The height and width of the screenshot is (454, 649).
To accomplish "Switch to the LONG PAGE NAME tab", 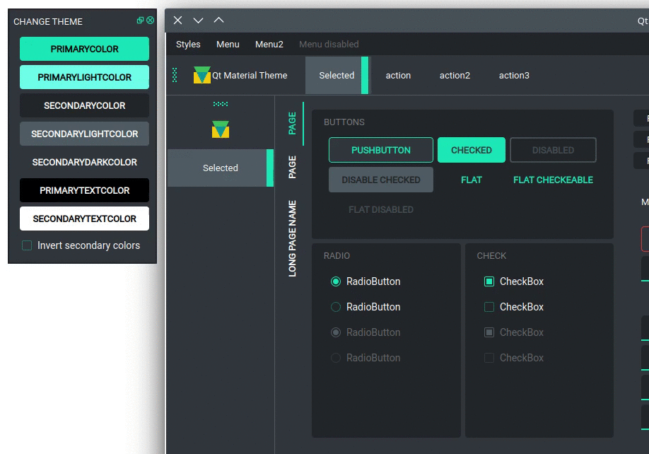I will click(x=292, y=238).
